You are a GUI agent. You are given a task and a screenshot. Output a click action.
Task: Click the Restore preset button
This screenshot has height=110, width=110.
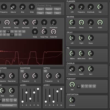[49, 9]
